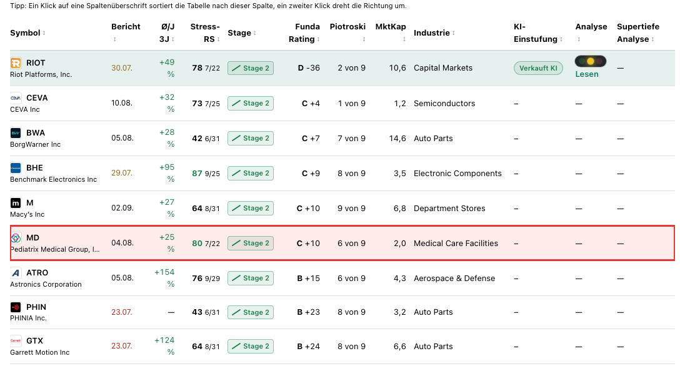680x366 pixels.
Task: Sort table by MktKap column
Action: tap(391, 32)
